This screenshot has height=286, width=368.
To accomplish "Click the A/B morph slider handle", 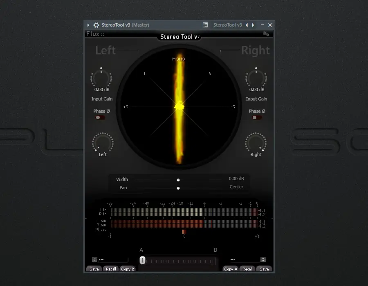I will tap(142, 260).
